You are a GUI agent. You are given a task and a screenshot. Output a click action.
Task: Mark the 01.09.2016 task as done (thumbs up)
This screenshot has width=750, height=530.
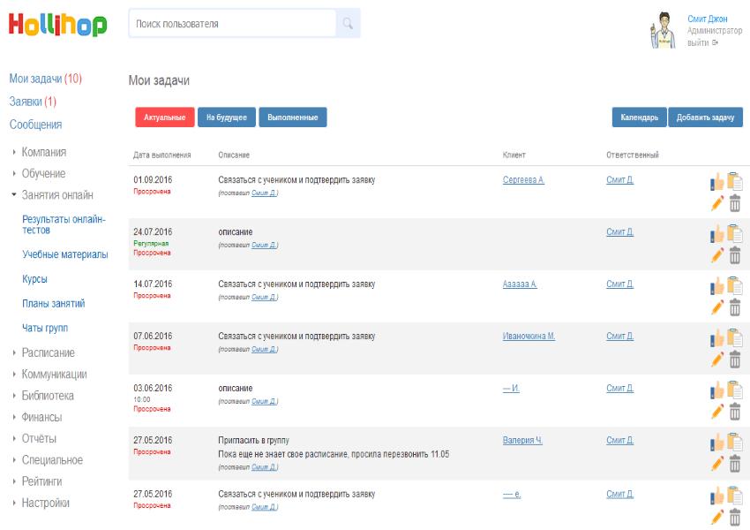point(717,181)
